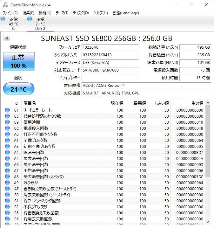The image size is (214, 228).
Task: Click the 項目名 column header
Action: (x=62, y=103)
